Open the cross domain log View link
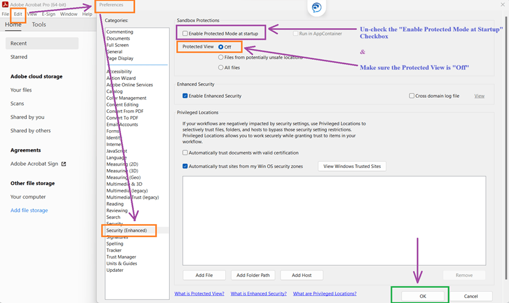The image size is (509, 303). (x=480, y=96)
